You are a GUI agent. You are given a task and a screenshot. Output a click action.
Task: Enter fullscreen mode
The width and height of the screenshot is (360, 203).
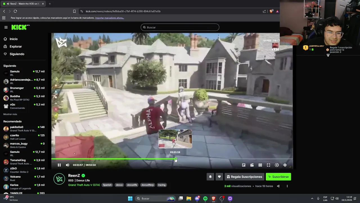[268, 165]
